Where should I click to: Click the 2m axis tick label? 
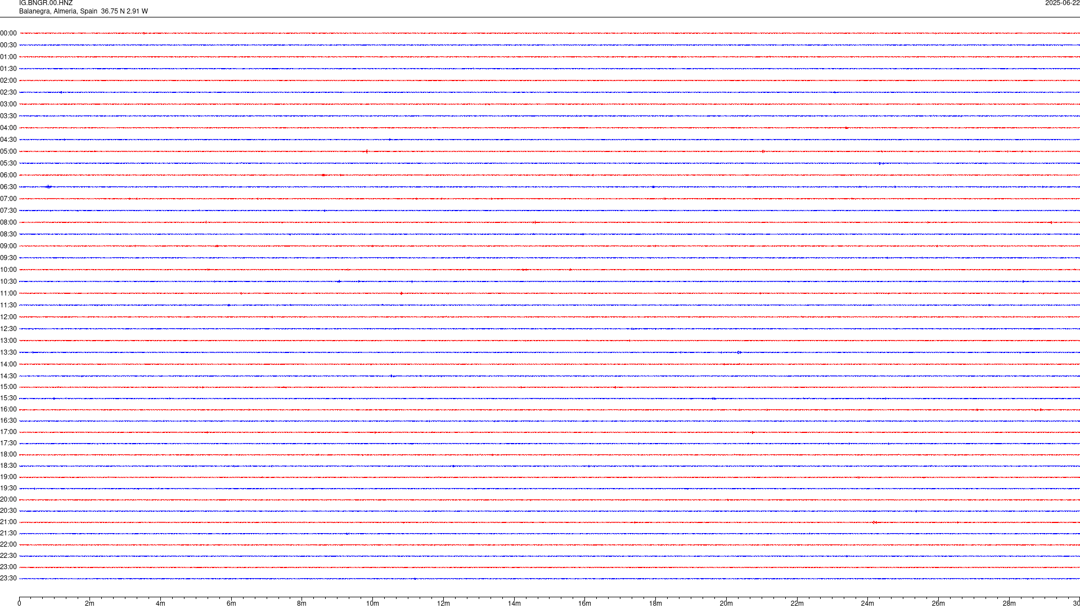pos(89,603)
